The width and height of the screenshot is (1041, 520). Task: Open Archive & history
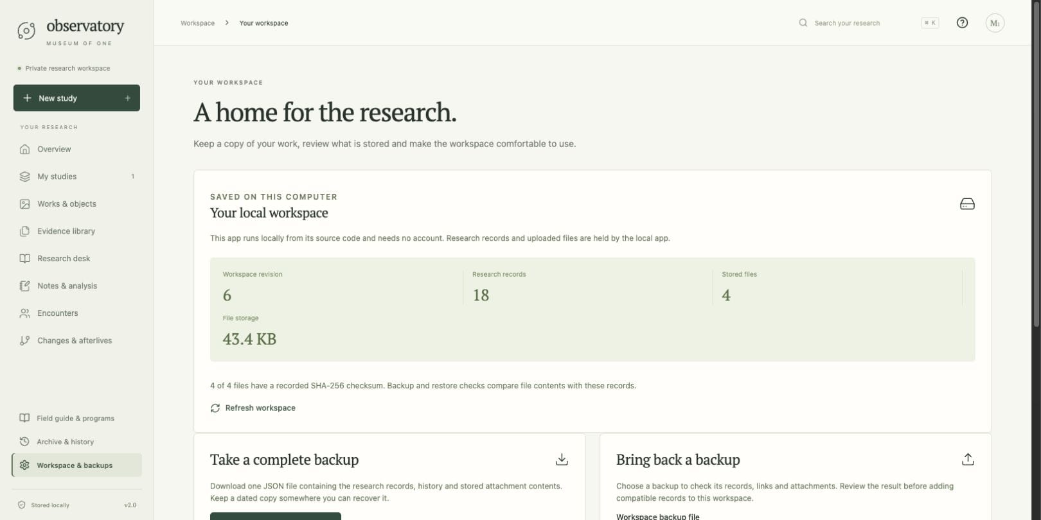76,442
